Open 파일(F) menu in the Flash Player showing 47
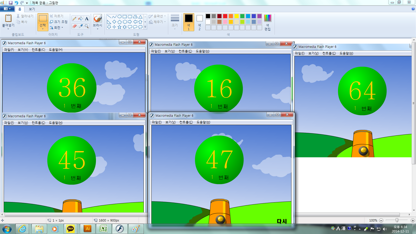Screen dimensions: 416x234 157,122
